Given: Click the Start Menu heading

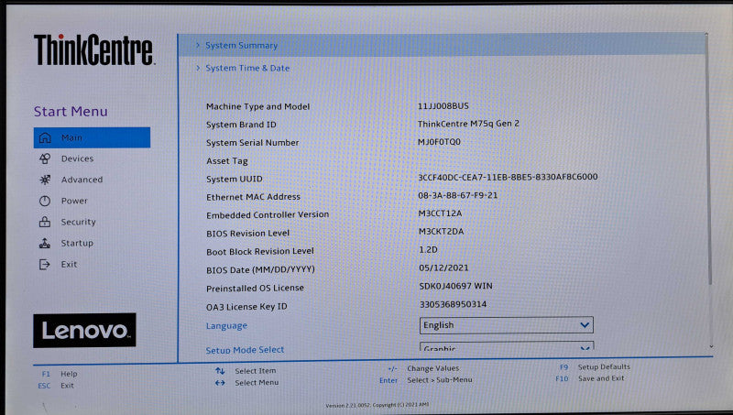Looking at the screenshot, I should (x=71, y=112).
